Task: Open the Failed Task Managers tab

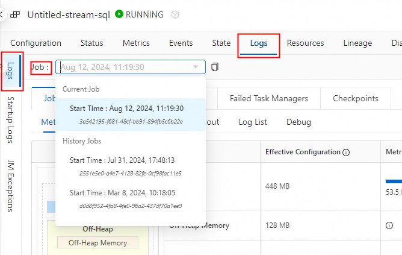Action: 269,98
